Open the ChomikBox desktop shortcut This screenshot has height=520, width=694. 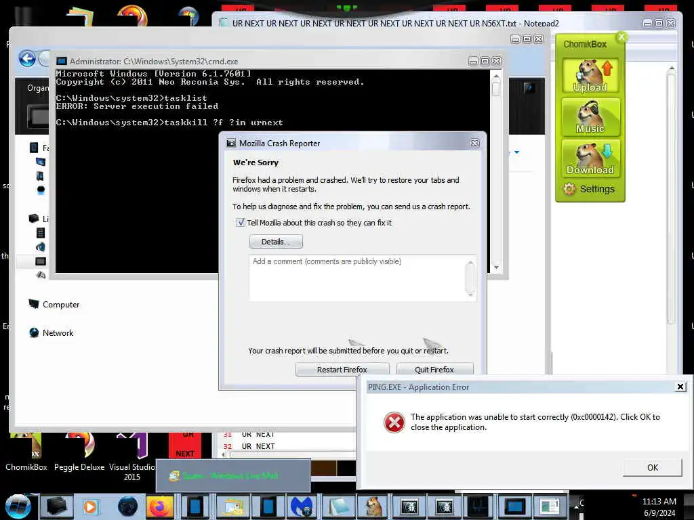tap(26, 452)
